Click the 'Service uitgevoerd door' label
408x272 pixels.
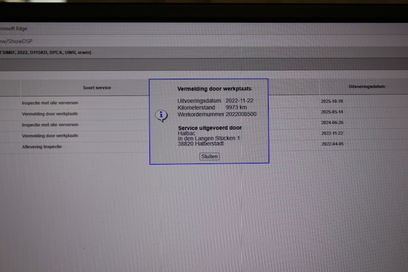pos(210,128)
